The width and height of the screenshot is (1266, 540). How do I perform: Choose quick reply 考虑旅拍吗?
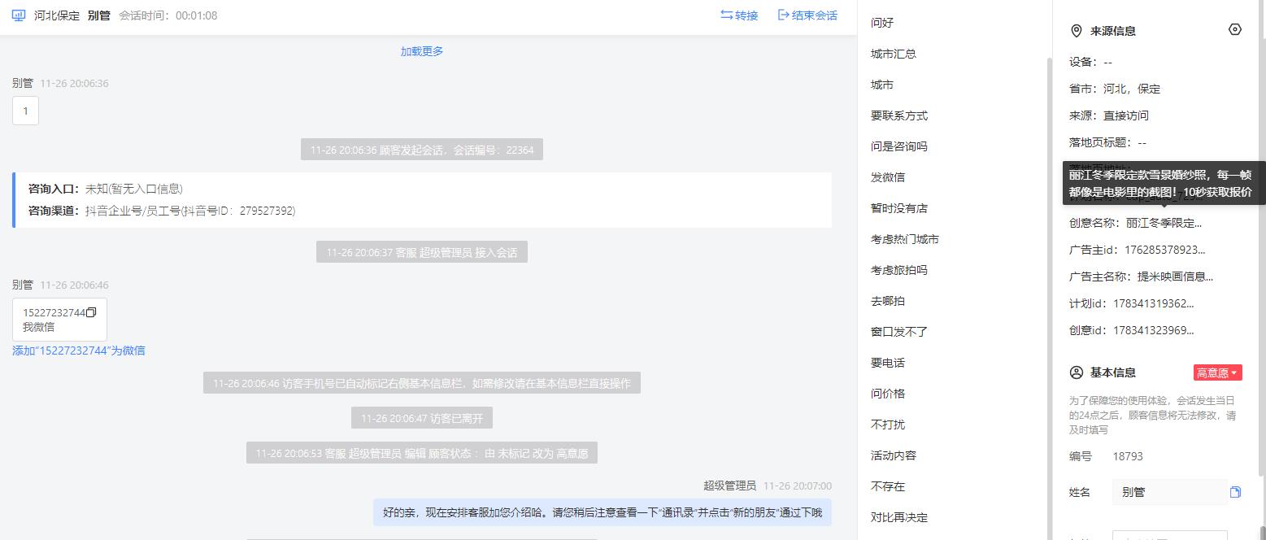point(899,270)
